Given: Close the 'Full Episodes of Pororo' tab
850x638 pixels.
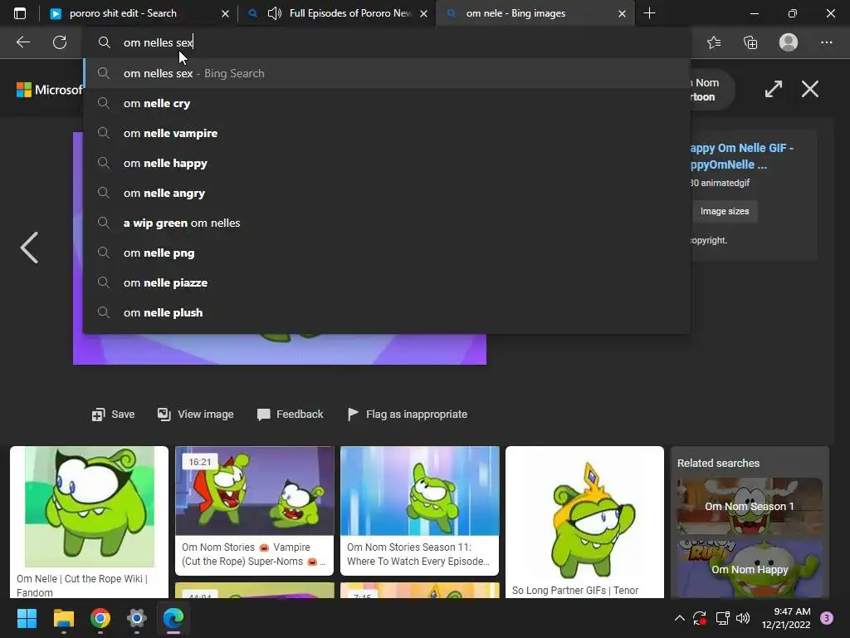Looking at the screenshot, I should 424,13.
